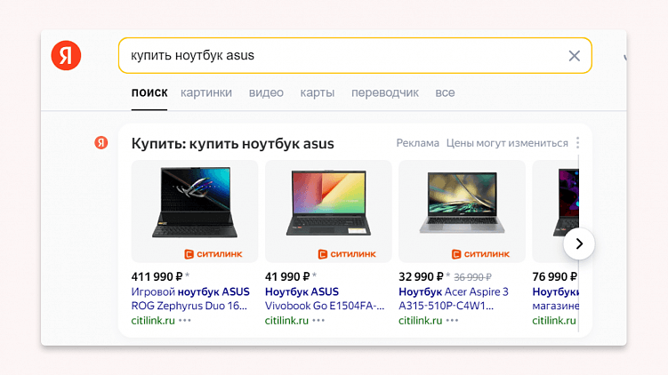Image resolution: width=668 pixels, height=375 pixels.
Task: Clear the search query with the X
Action: (x=574, y=56)
